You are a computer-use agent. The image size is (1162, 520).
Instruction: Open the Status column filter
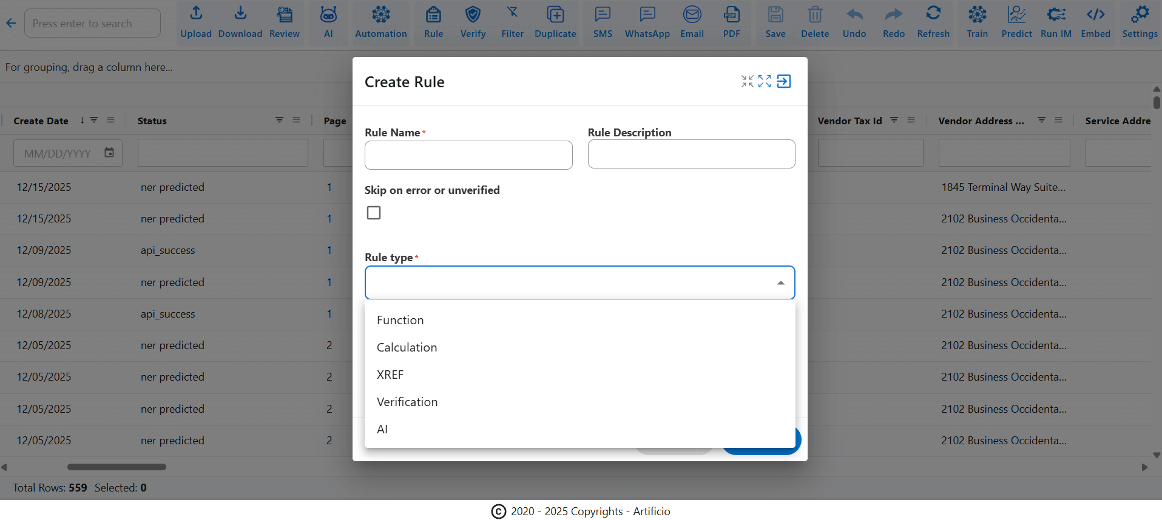[279, 120]
